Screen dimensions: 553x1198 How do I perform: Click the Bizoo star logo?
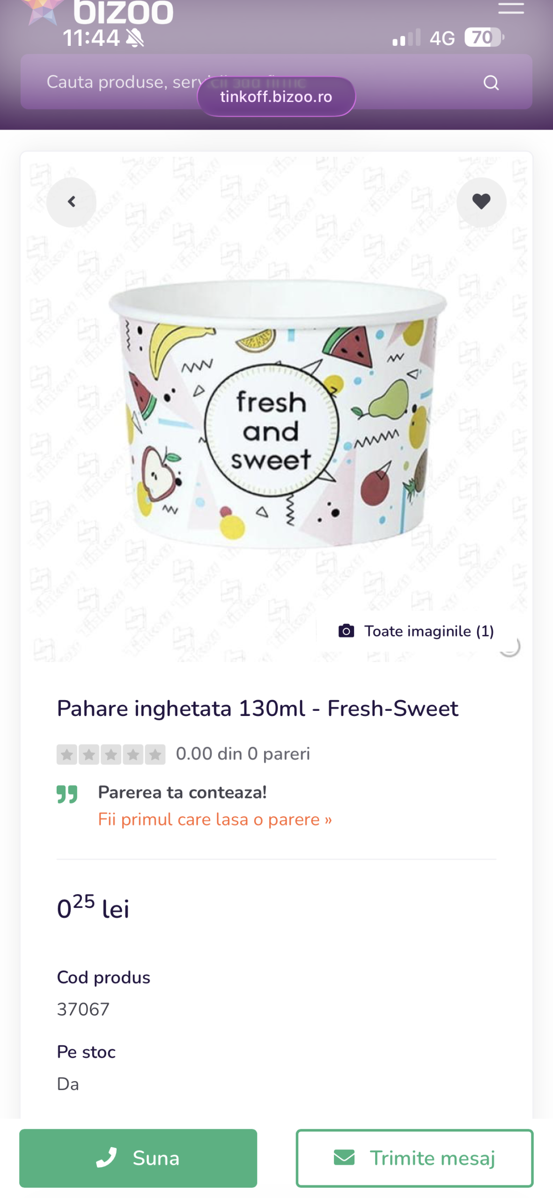click(42, 10)
